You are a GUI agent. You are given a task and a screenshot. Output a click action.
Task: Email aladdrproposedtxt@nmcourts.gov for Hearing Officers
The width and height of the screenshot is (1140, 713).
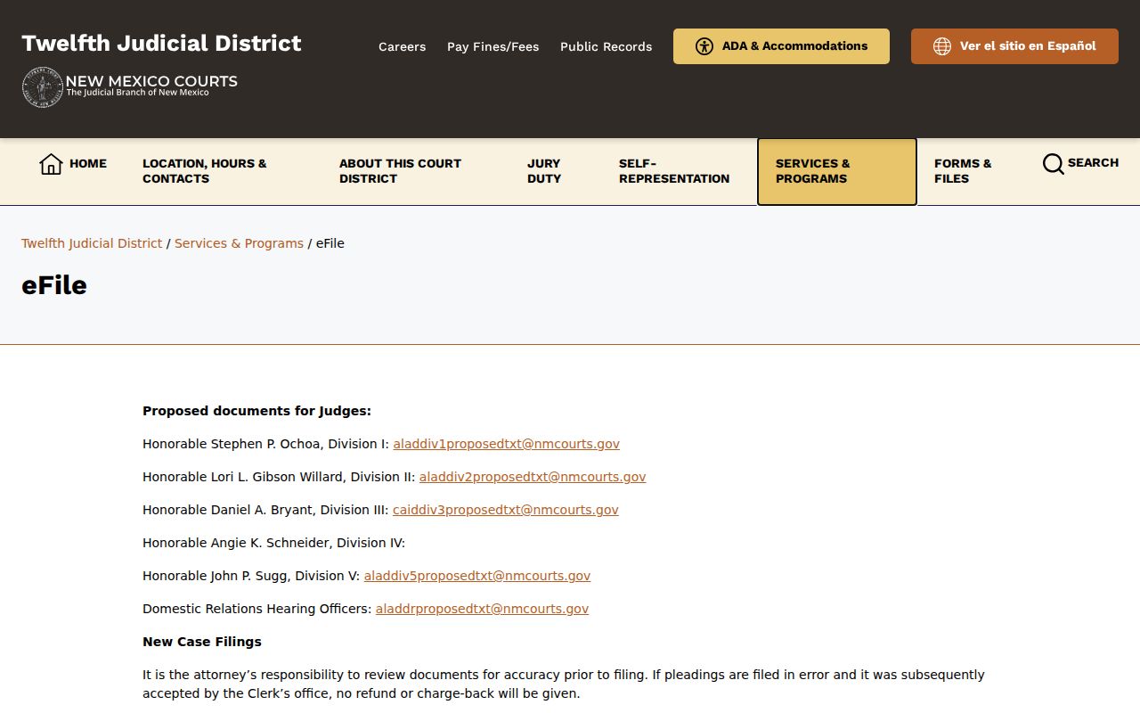[x=482, y=609]
